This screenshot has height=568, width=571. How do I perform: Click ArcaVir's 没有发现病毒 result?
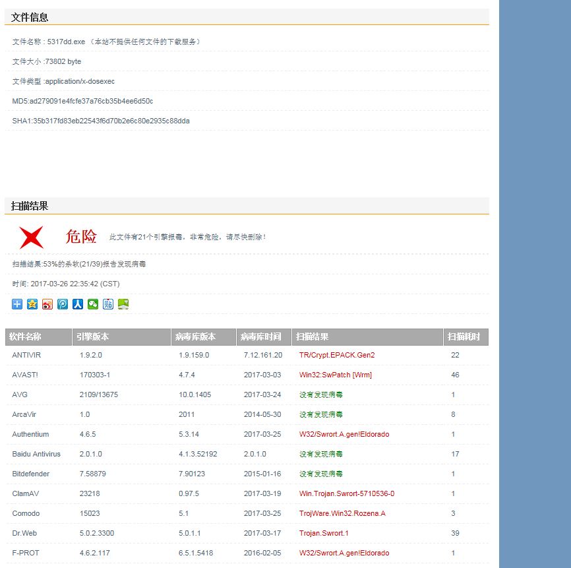pyautogui.click(x=321, y=414)
